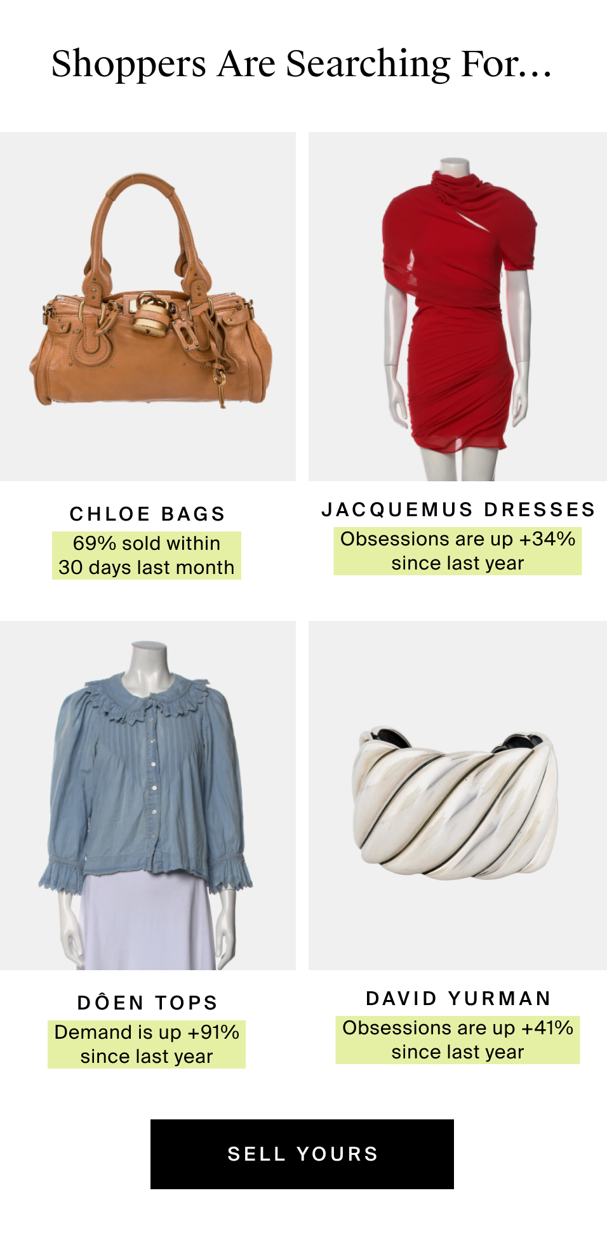Image resolution: width=607 pixels, height=1247 pixels.
Task: Click the 'Obsessions are up +41%' highlight
Action: (458, 1039)
